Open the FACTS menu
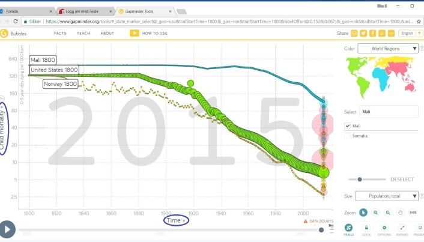424x242 pixels. tap(60, 33)
